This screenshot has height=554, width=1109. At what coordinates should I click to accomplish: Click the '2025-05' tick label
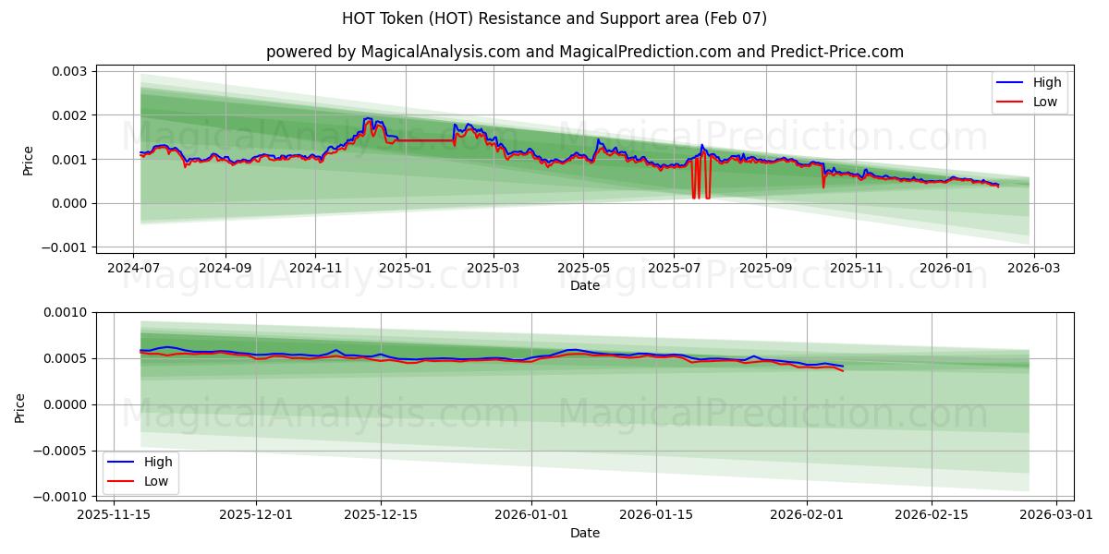[584, 268]
